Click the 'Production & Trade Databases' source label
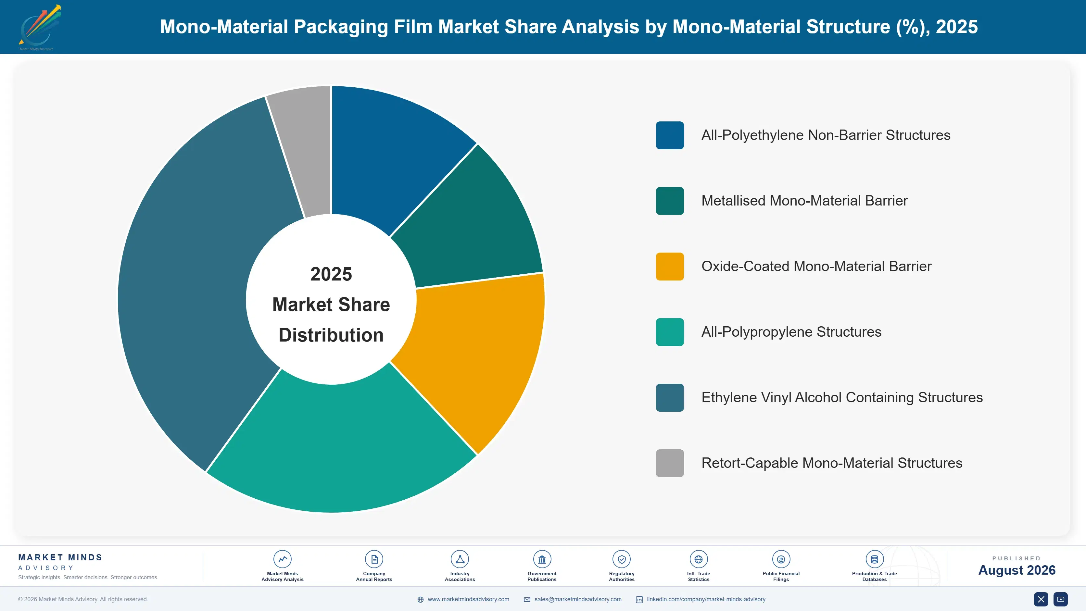1086x611 pixels. pos(874,577)
